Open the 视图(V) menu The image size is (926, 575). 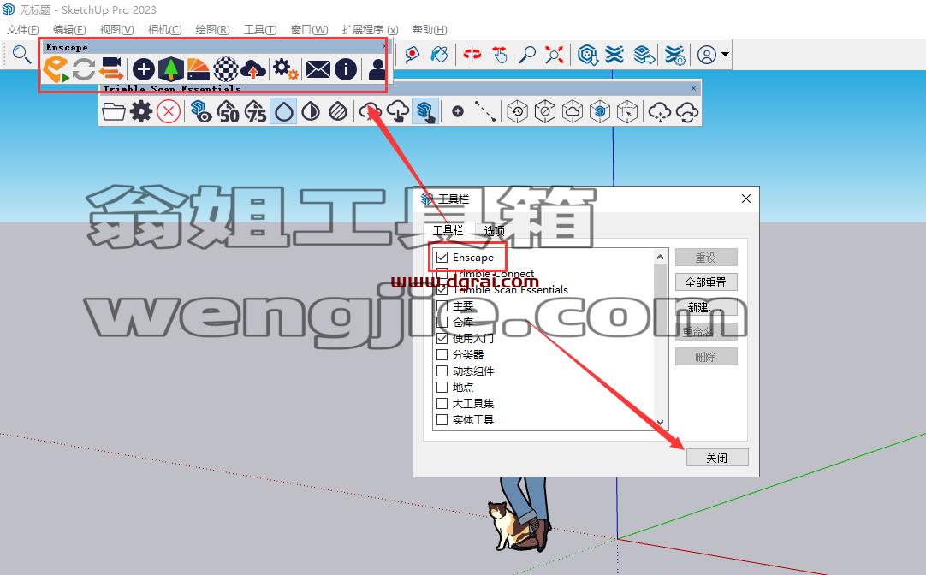pyautogui.click(x=116, y=29)
